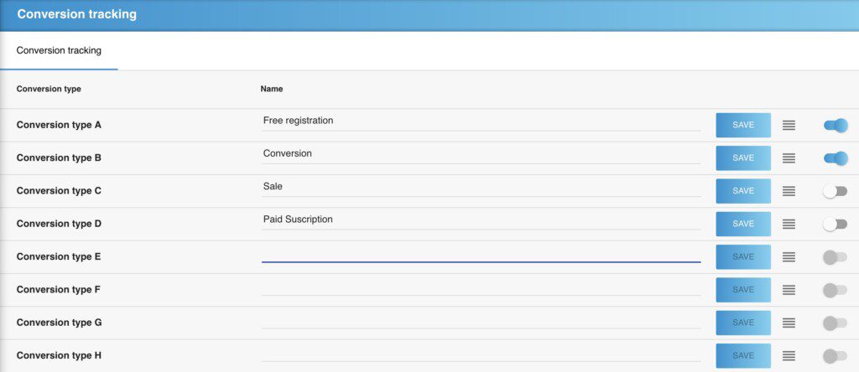The height and width of the screenshot is (372, 859).
Task: Click the menu icon for Conversion type E
Action: point(789,256)
